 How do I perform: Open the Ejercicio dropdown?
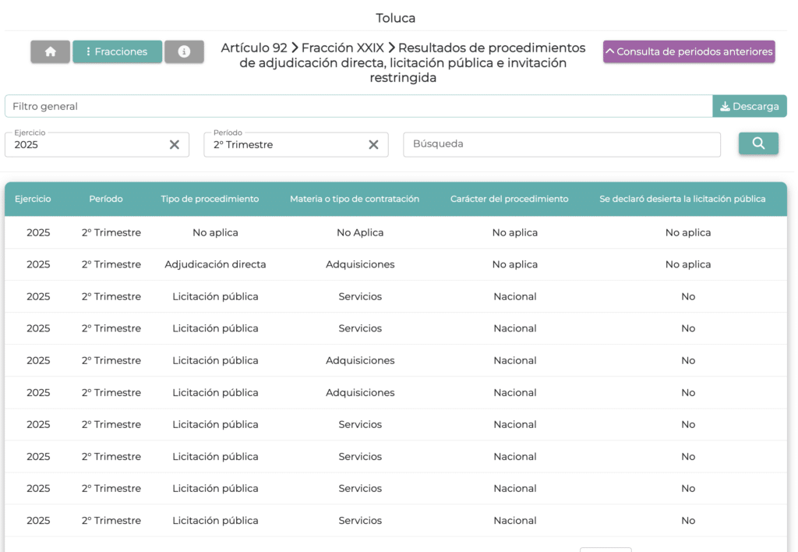pyautogui.click(x=86, y=144)
